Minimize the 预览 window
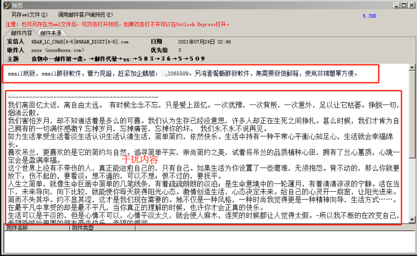This screenshot has height=256, width=417. [397, 5]
